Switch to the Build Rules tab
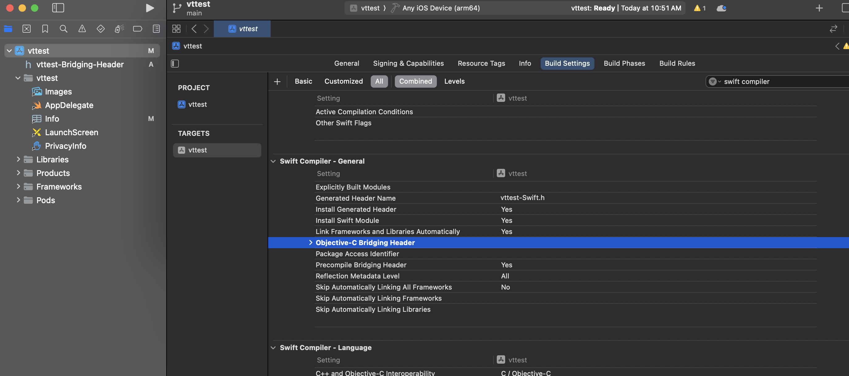 click(x=677, y=63)
